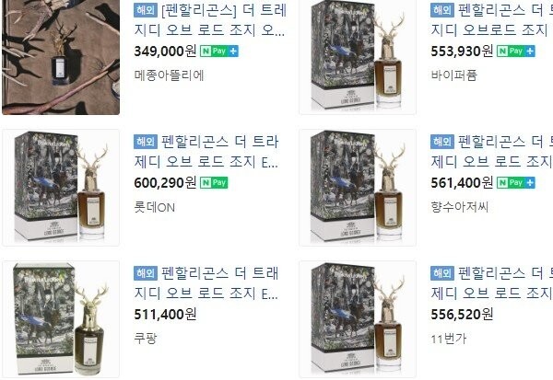The image size is (553, 380).
Task: Click the N Pay plus badge beside 561,400원
Action: (x=516, y=183)
